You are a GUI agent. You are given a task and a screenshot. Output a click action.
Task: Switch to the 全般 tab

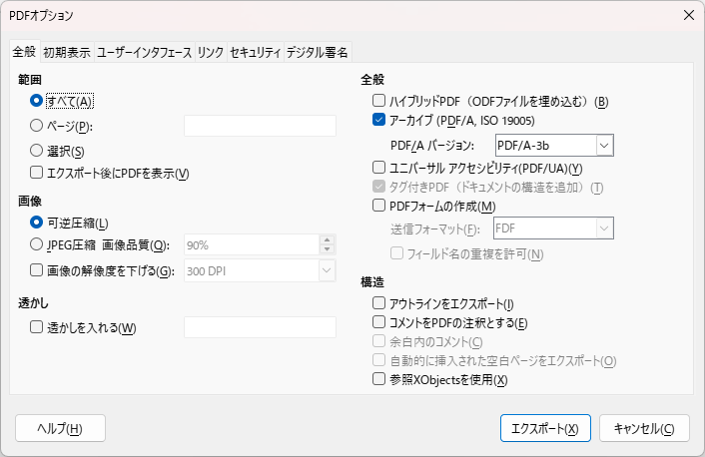(x=24, y=52)
